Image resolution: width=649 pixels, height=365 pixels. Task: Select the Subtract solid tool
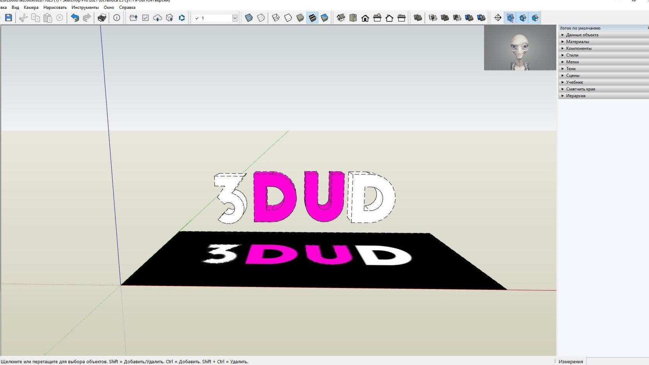457,18
